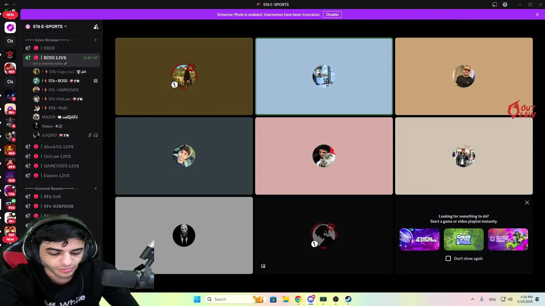Click the deafened headphone icon on SAYKO row
The width and height of the screenshot is (545, 306).
coord(95,135)
